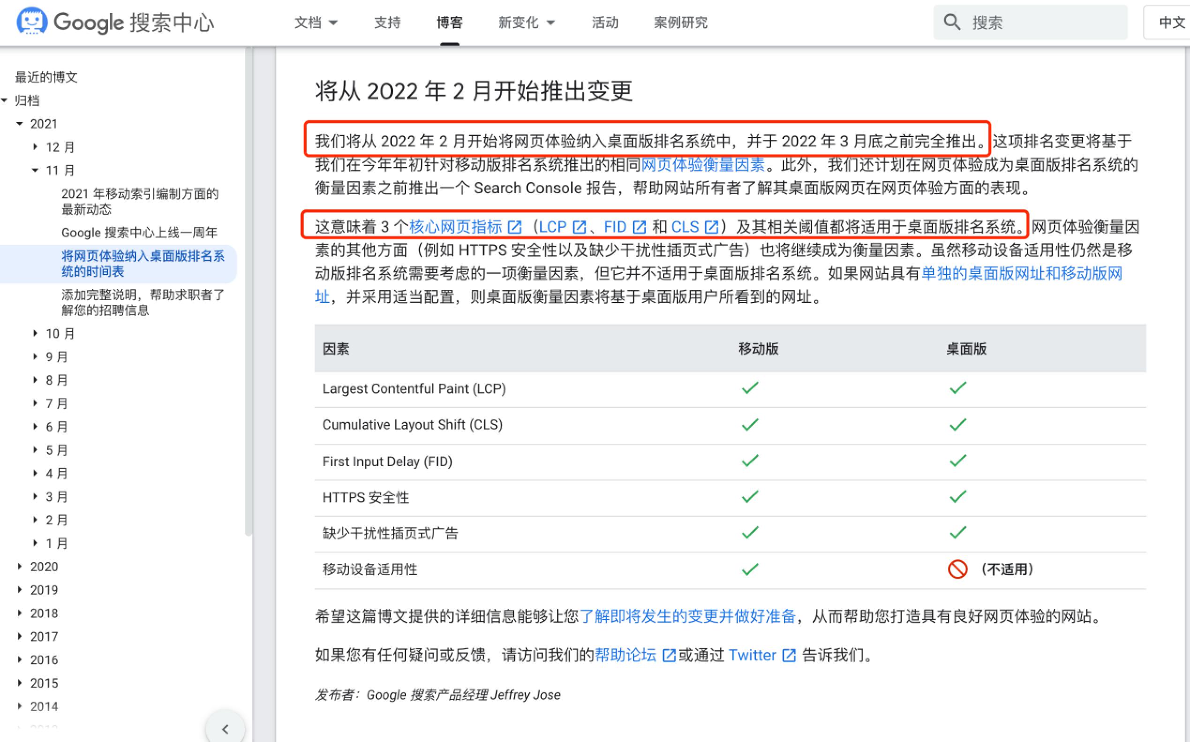
Task: Expand the 2014 year node
Action: pyautogui.click(x=20, y=706)
